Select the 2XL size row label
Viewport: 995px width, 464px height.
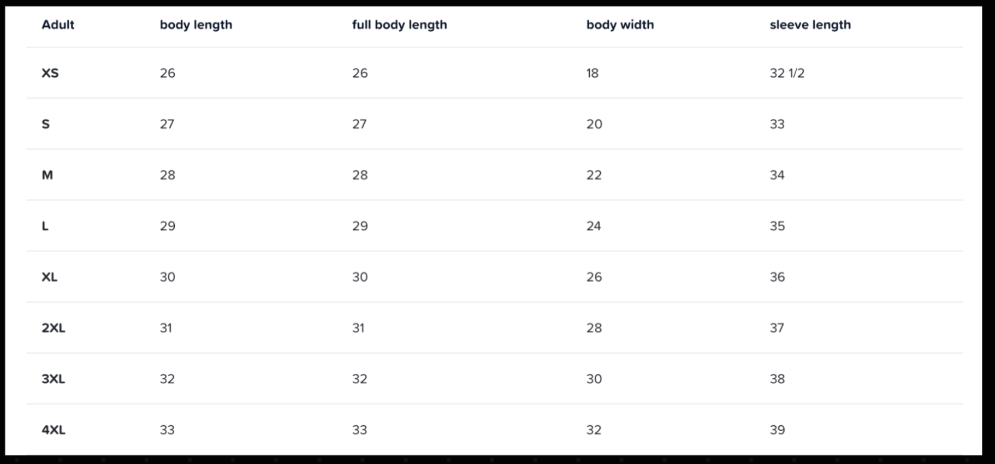tap(53, 328)
